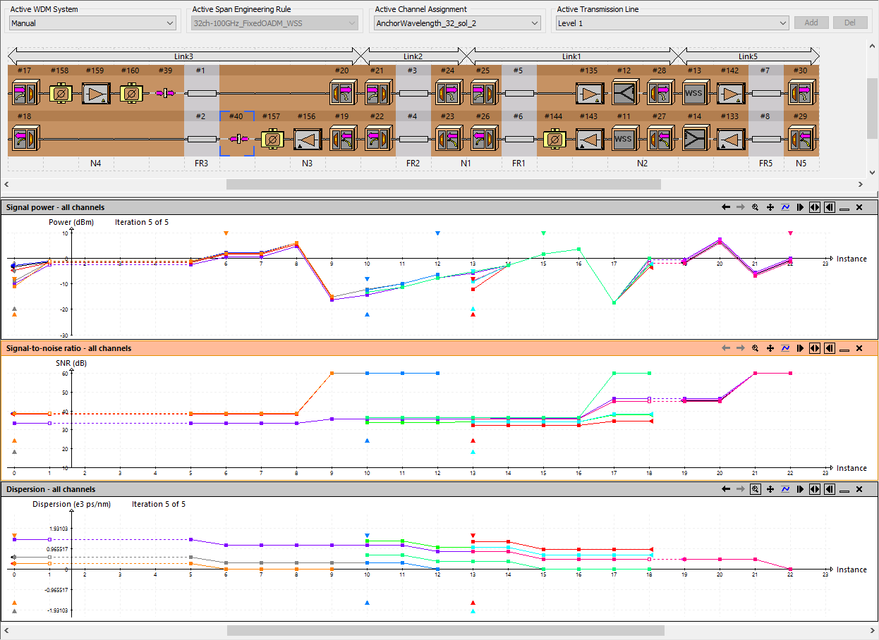Activate pan tool in Signal-to-noise ratio chart
The width and height of the screenshot is (879, 640).
tap(770, 348)
